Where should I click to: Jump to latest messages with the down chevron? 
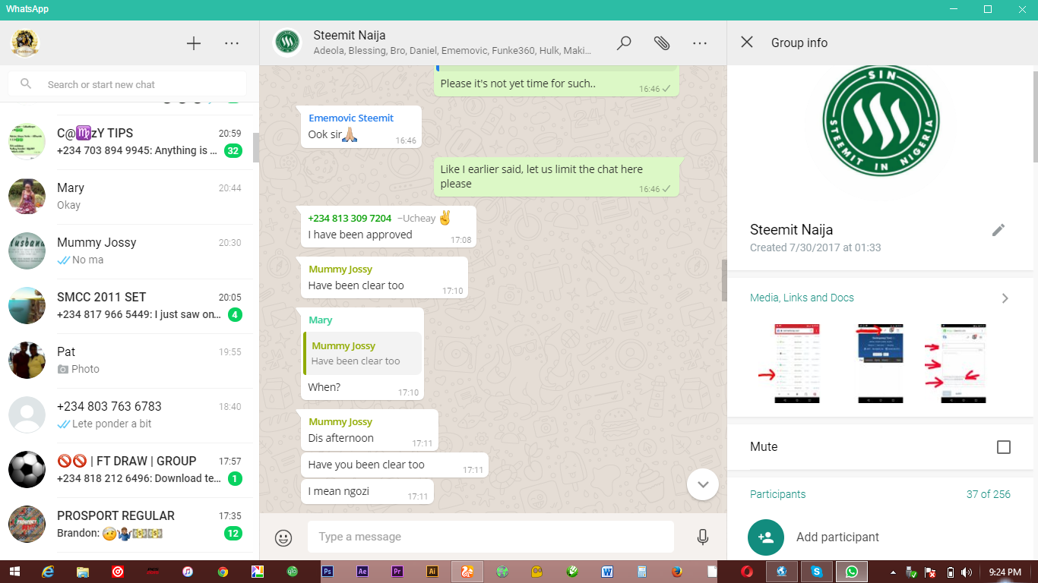point(702,484)
